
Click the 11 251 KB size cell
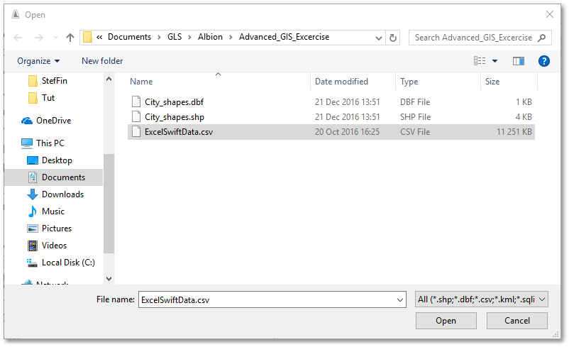click(x=514, y=132)
